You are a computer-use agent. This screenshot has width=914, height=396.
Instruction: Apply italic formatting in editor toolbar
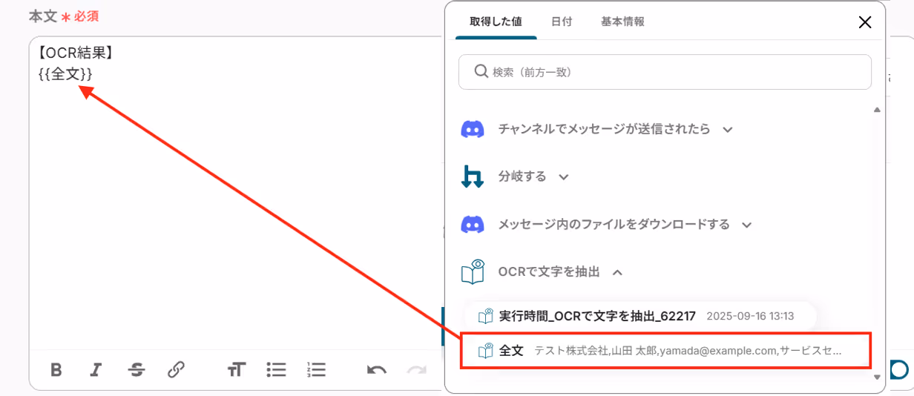pos(96,369)
